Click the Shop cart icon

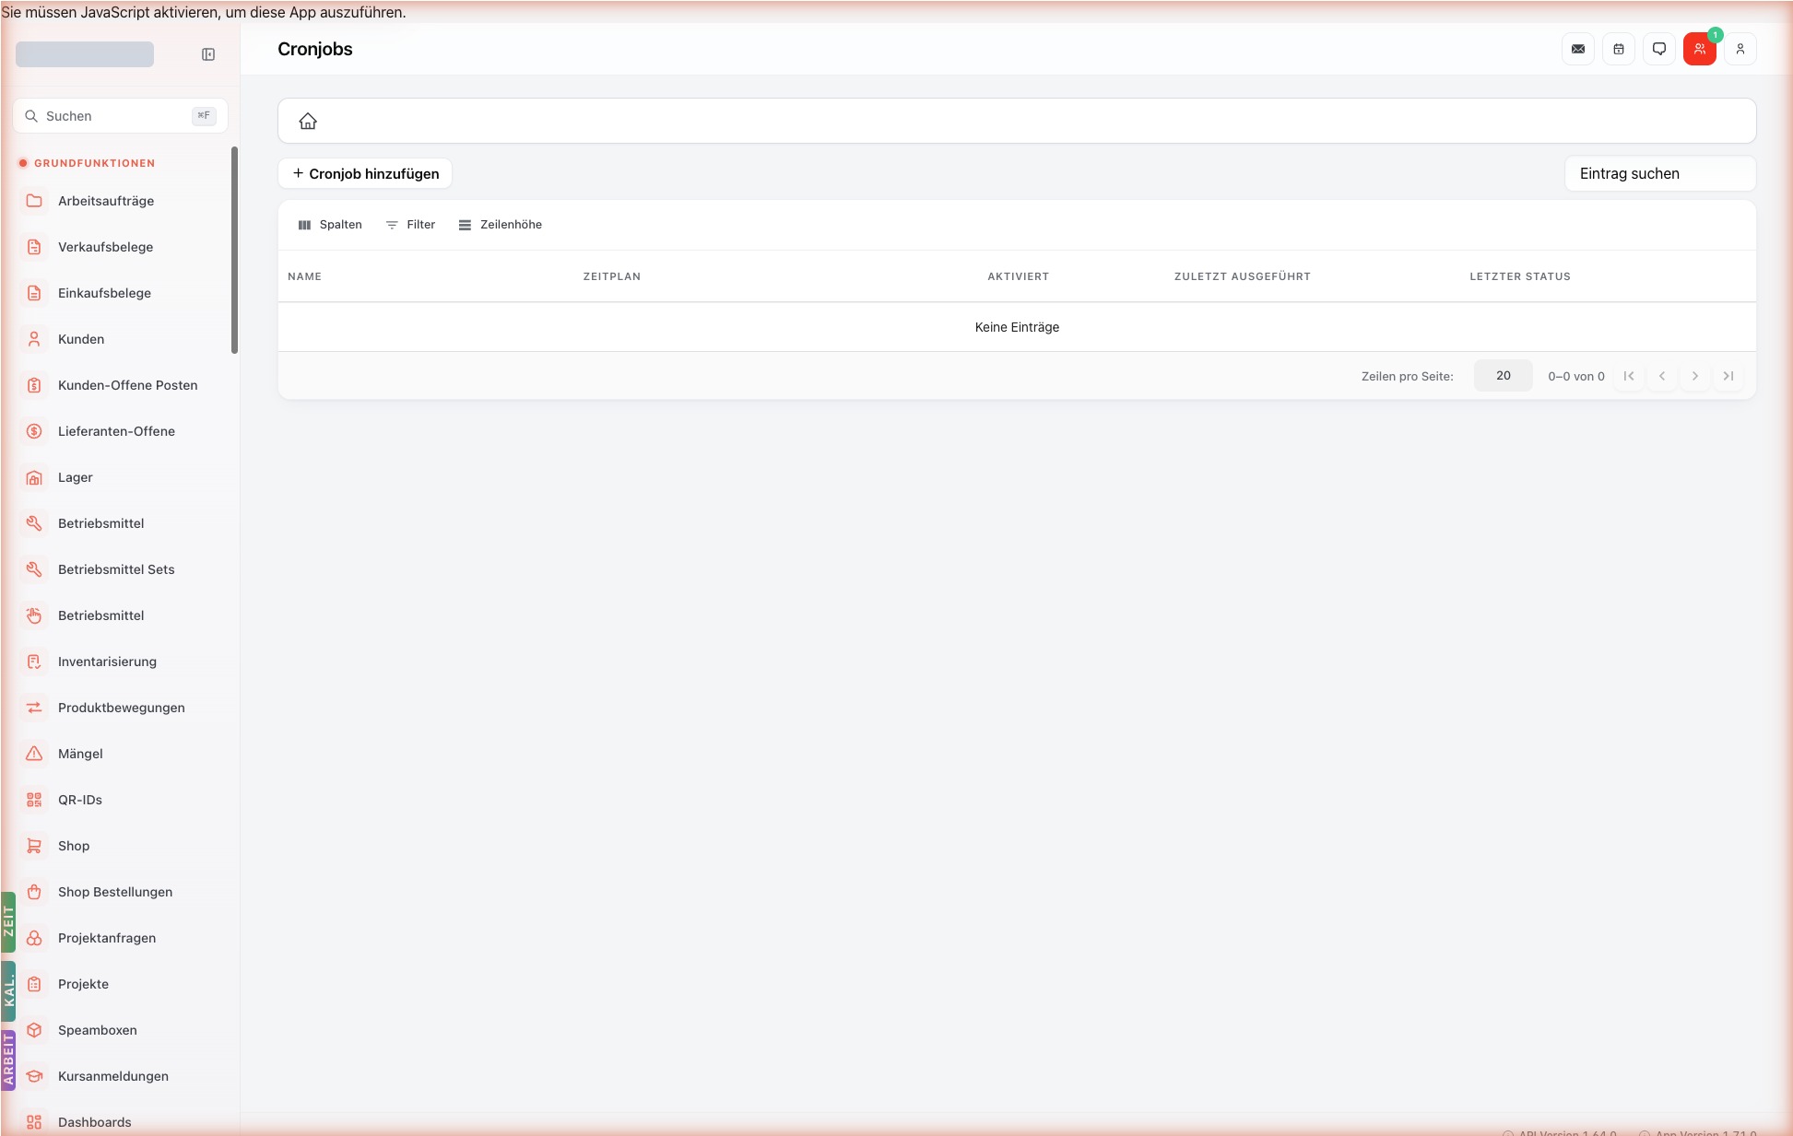(x=34, y=846)
